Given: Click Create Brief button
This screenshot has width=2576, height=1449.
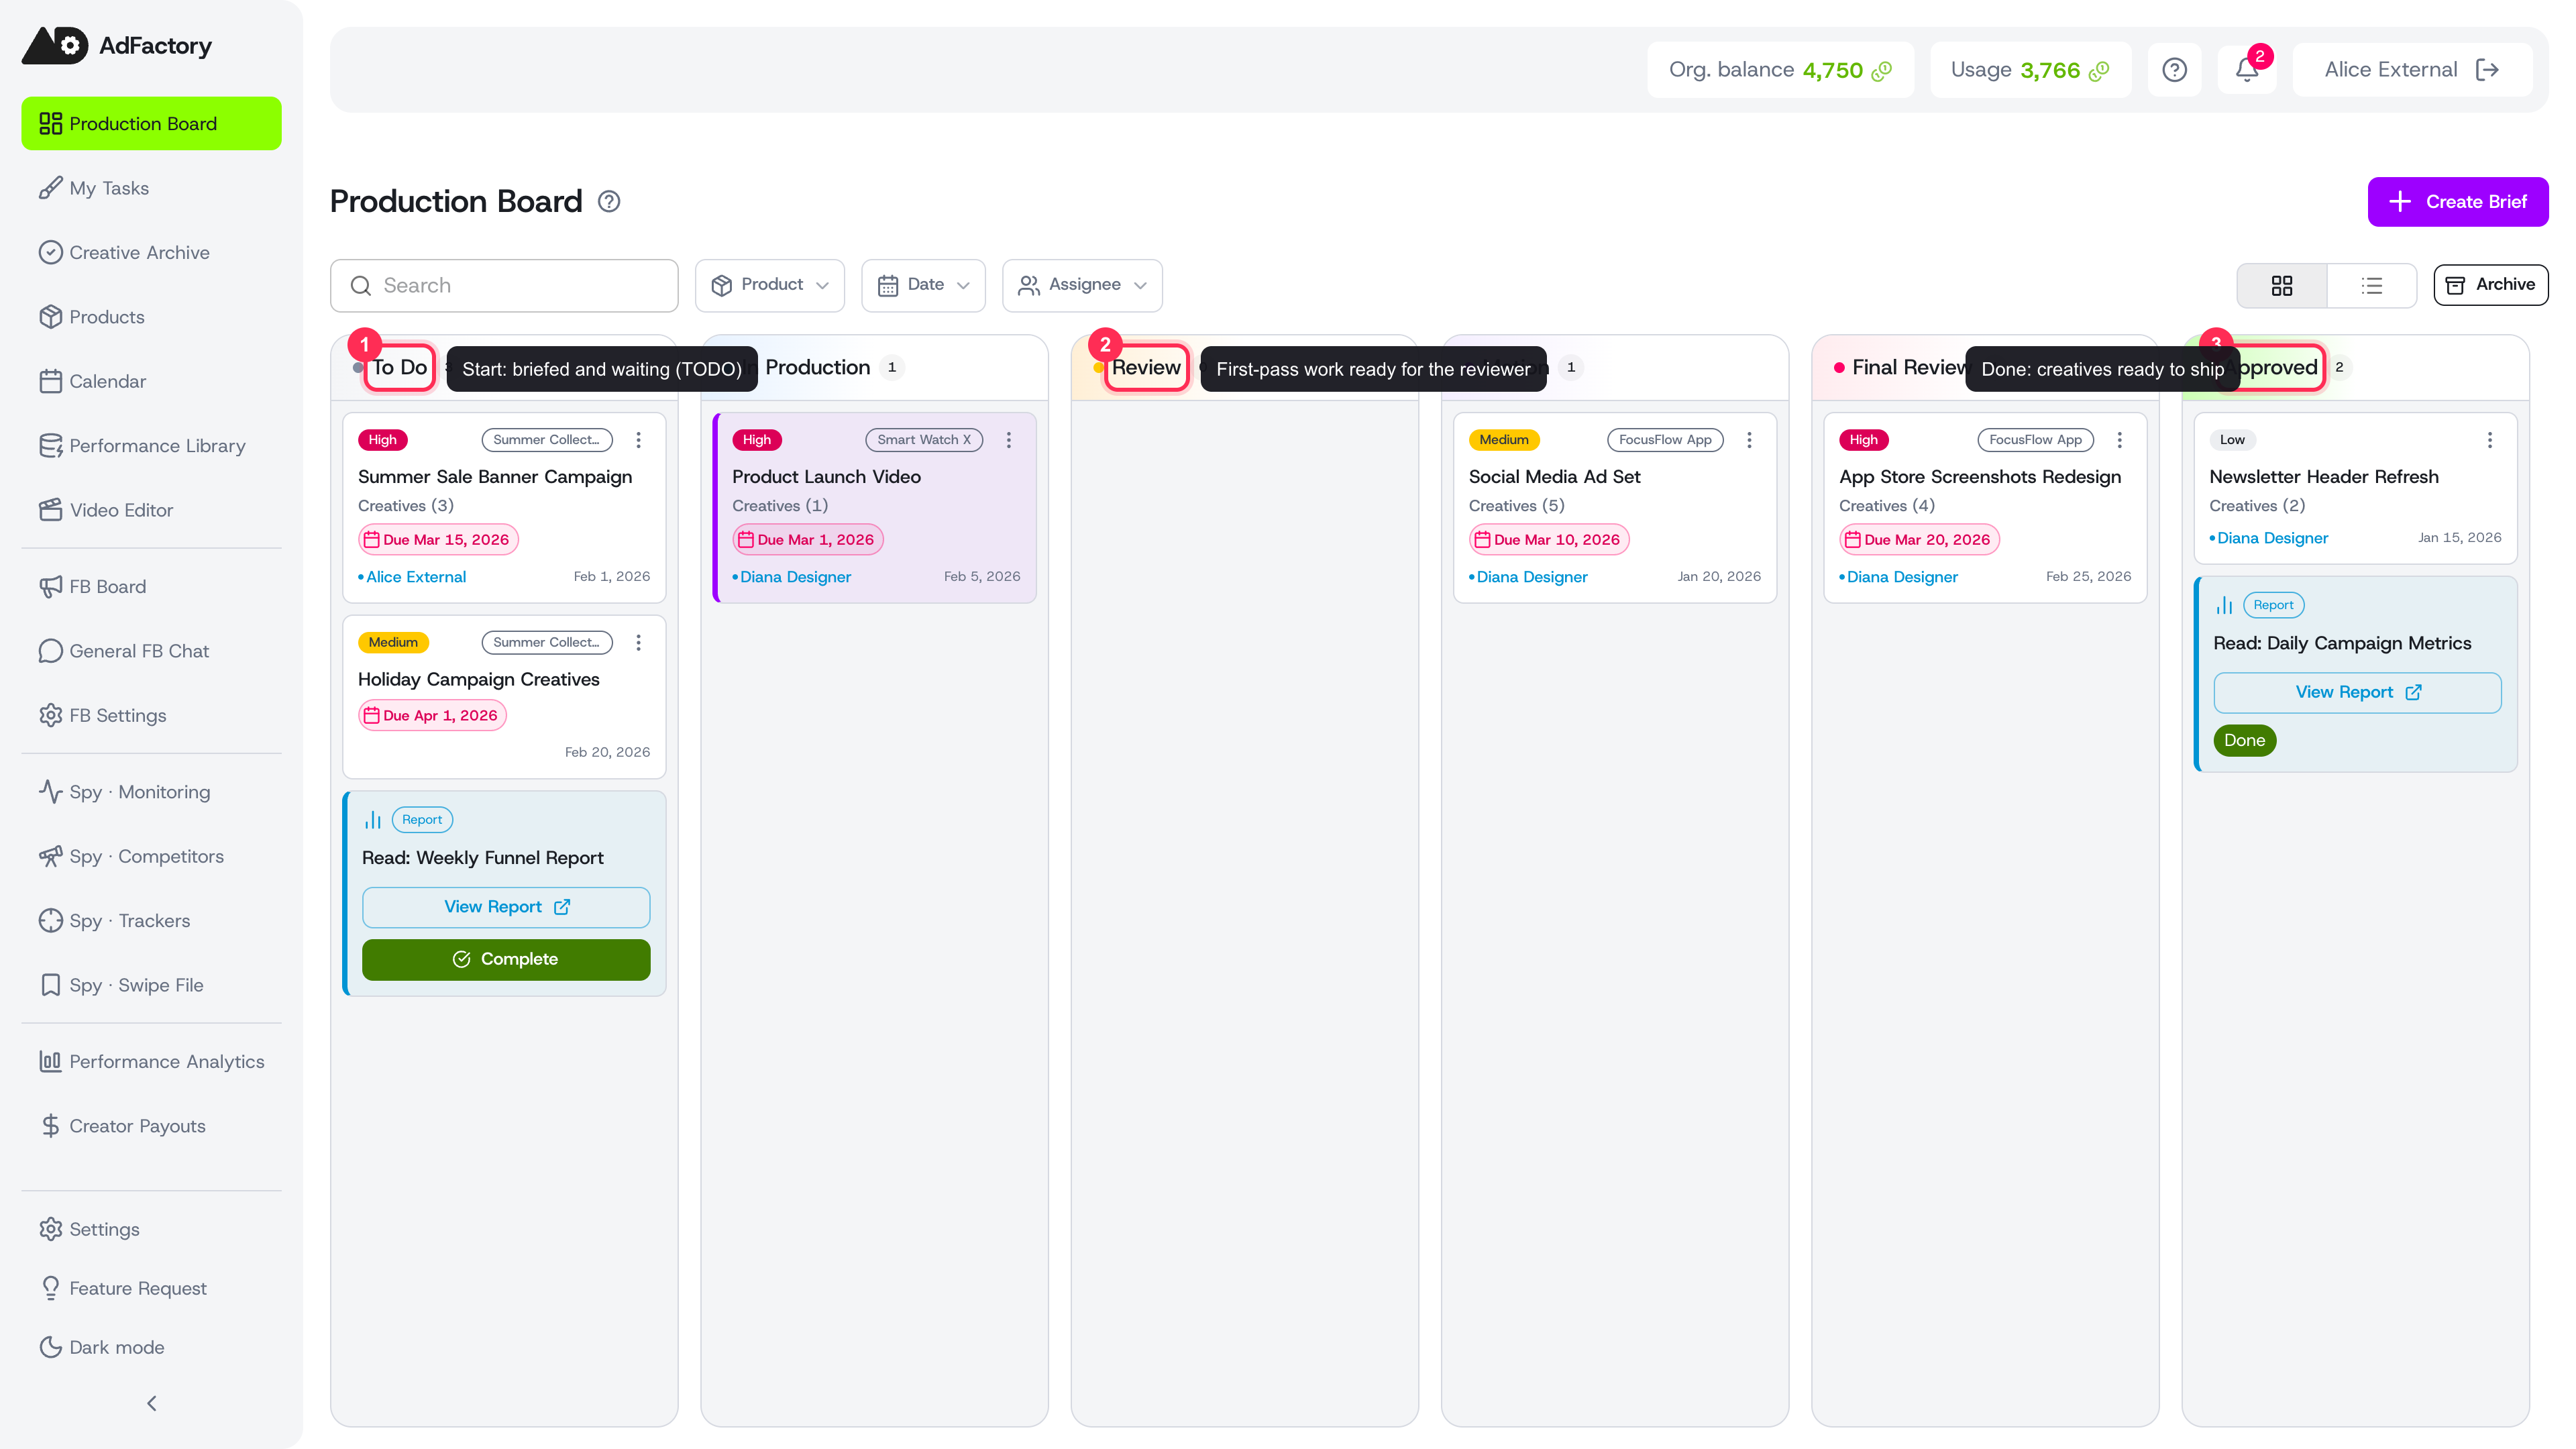Looking at the screenshot, I should tap(2457, 202).
